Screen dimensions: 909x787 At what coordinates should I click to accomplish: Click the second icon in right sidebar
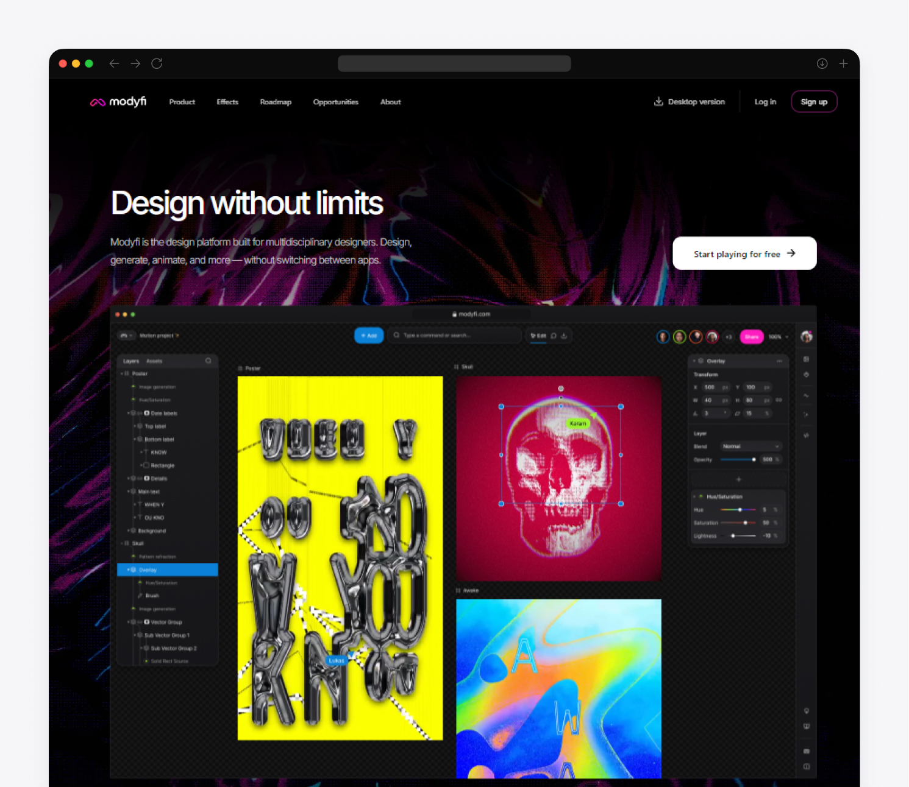[807, 375]
